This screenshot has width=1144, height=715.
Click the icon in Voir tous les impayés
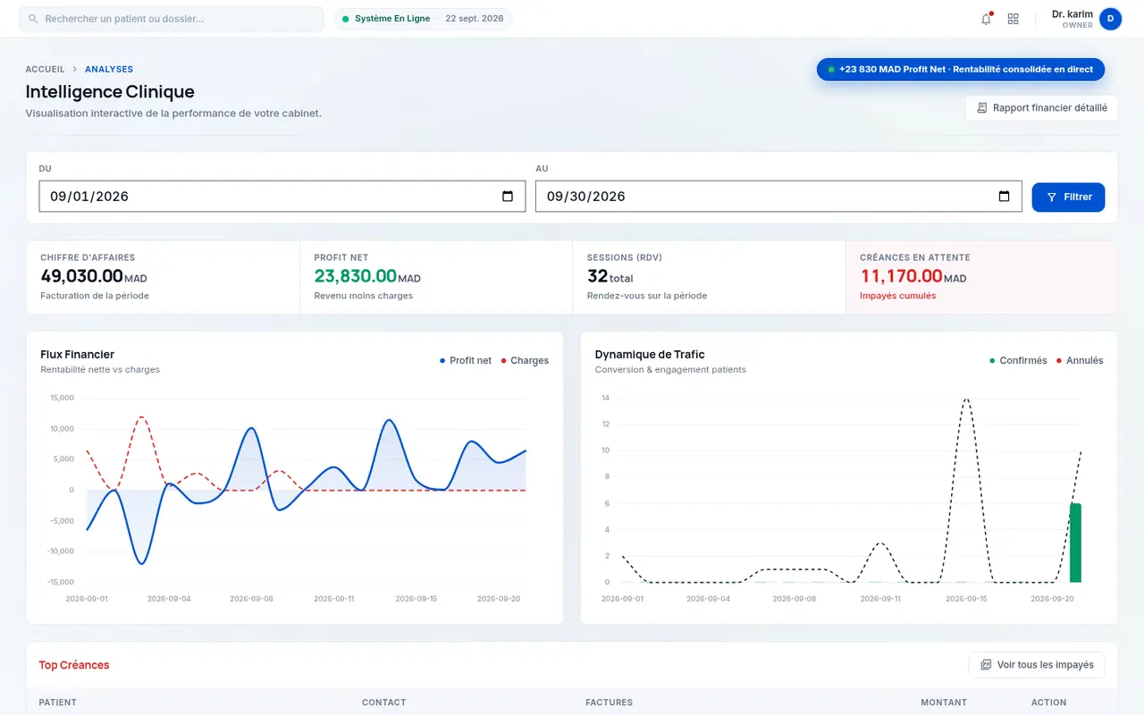click(x=986, y=665)
